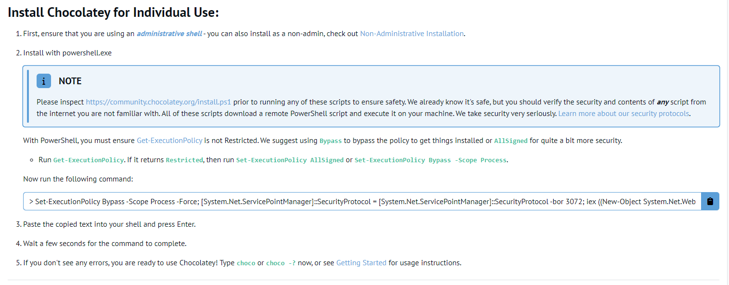Click the Set-ExecutionPolicy AllSigned code snippet
729x285 pixels.
click(290, 160)
